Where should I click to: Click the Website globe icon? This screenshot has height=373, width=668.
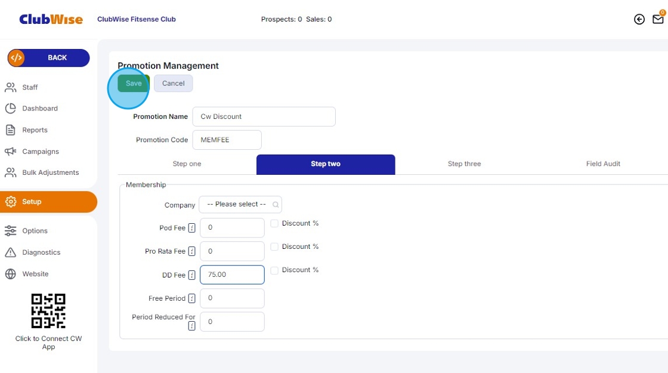tap(11, 274)
